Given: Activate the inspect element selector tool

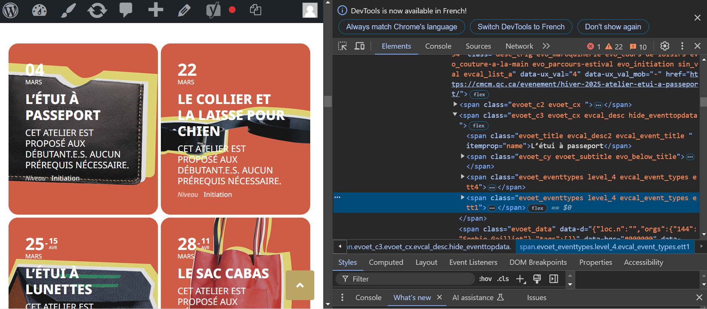Looking at the screenshot, I should pyautogui.click(x=342, y=46).
